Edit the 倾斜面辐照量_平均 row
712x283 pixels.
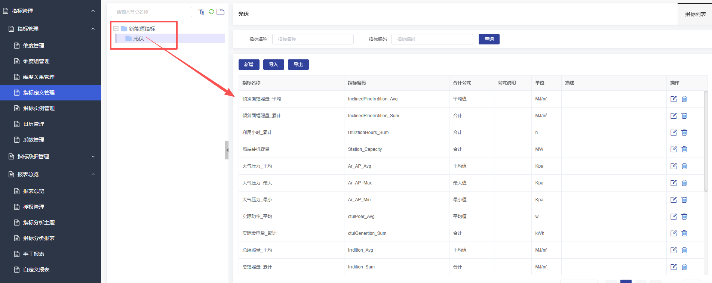coord(673,99)
